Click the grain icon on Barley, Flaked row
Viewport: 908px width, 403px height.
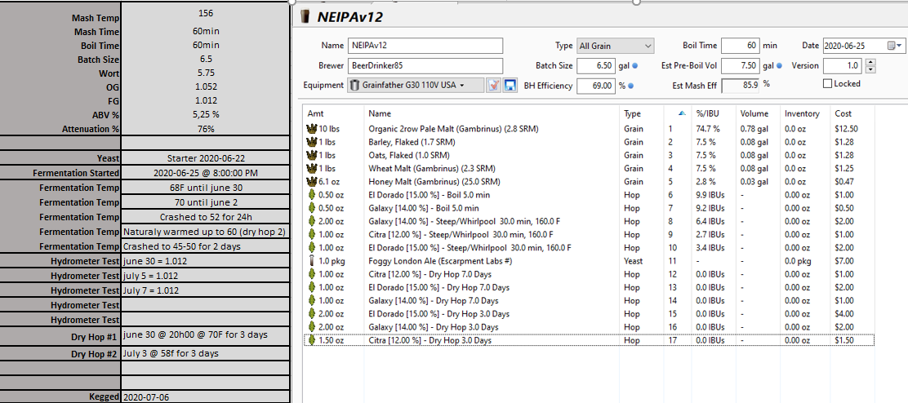tap(312, 142)
